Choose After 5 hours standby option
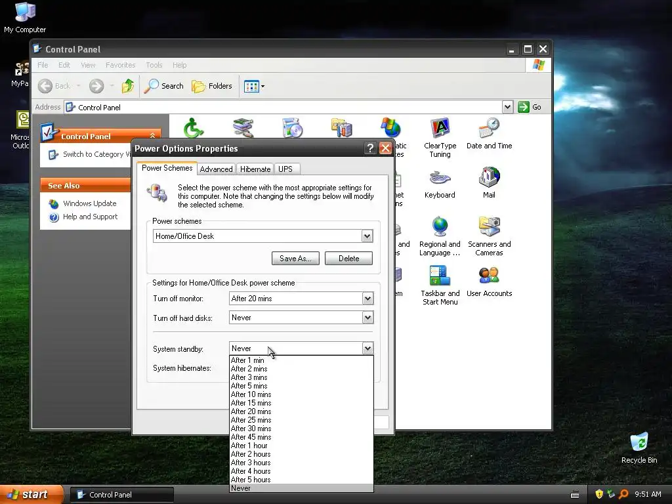Screen dimensions: 672x504 pos(301,480)
